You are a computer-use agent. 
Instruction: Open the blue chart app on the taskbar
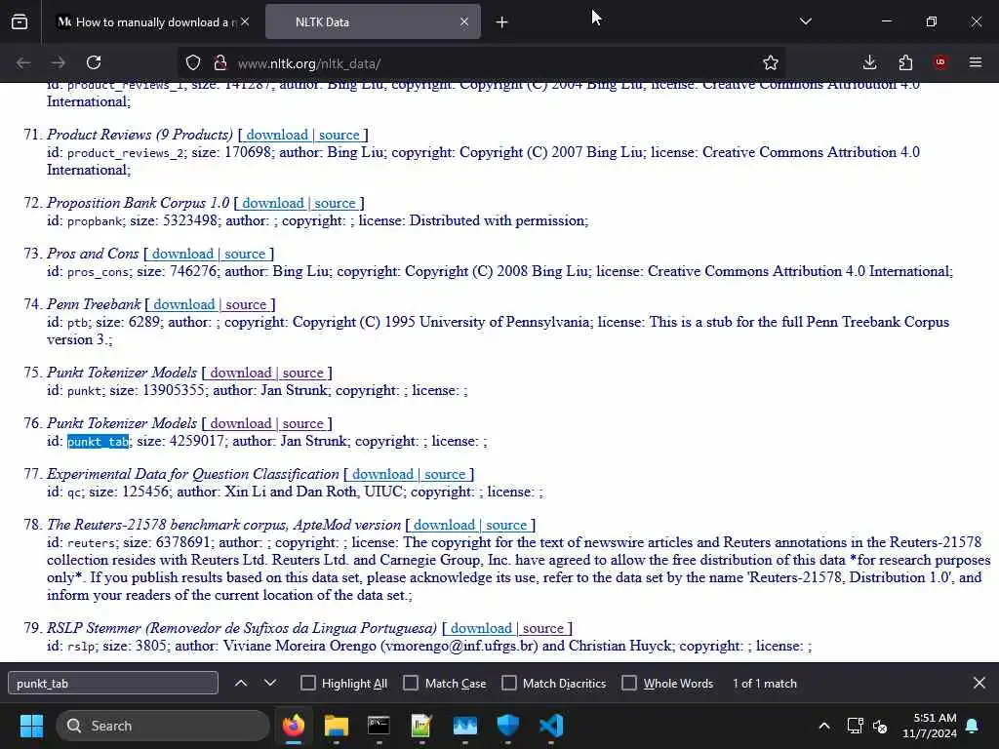(x=465, y=726)
